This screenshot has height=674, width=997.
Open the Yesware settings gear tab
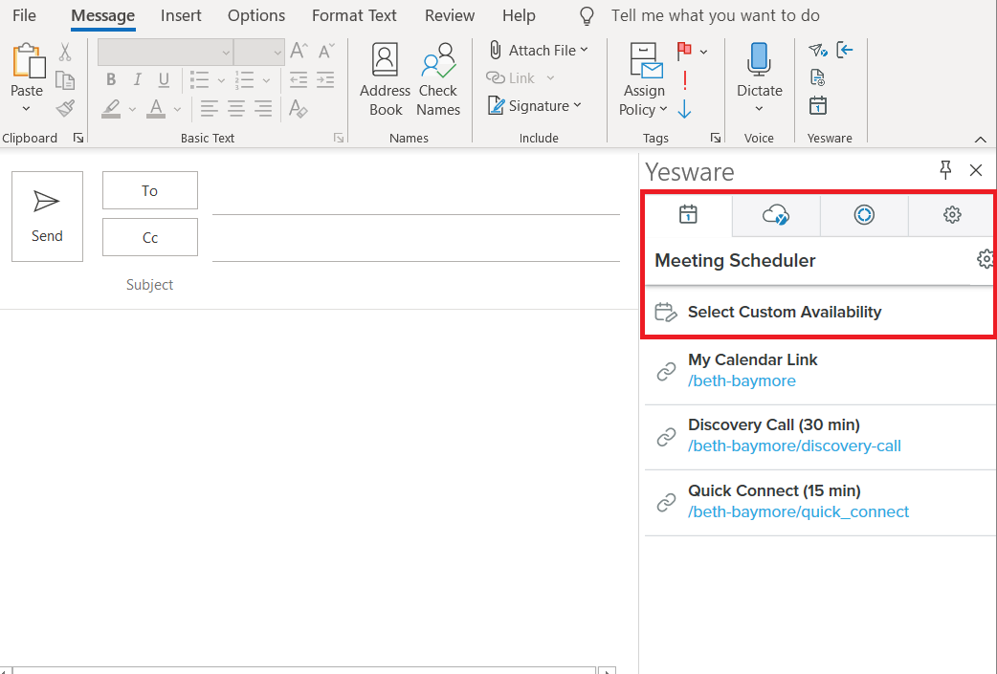pos(952,215)
